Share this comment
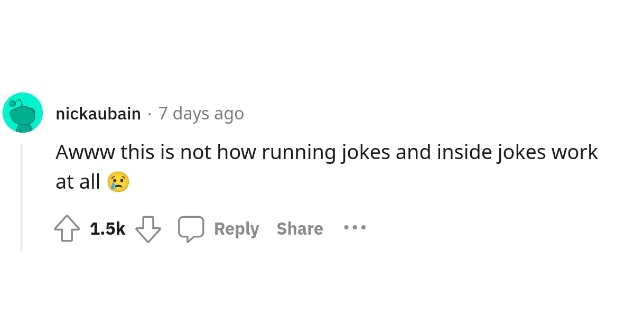 click(x=300, y=228)
